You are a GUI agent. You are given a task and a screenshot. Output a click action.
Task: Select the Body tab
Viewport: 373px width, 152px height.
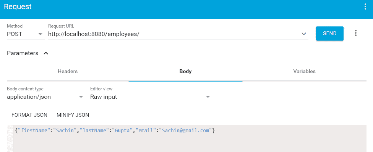(185, 71)
